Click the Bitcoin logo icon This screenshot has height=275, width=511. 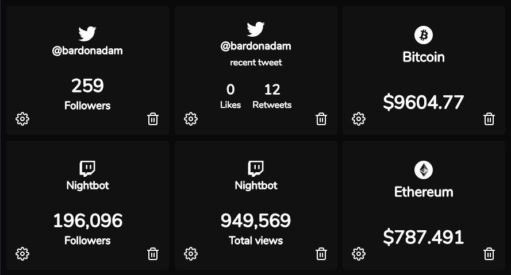pyautogui.click(x=424, y=36)
